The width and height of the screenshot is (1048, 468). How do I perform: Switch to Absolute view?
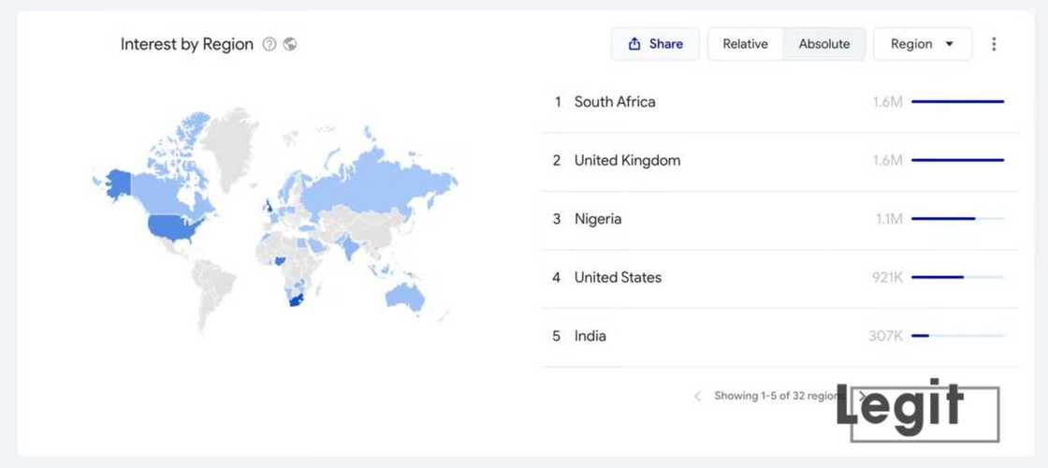pyautogui.click(x=823, y=44)
